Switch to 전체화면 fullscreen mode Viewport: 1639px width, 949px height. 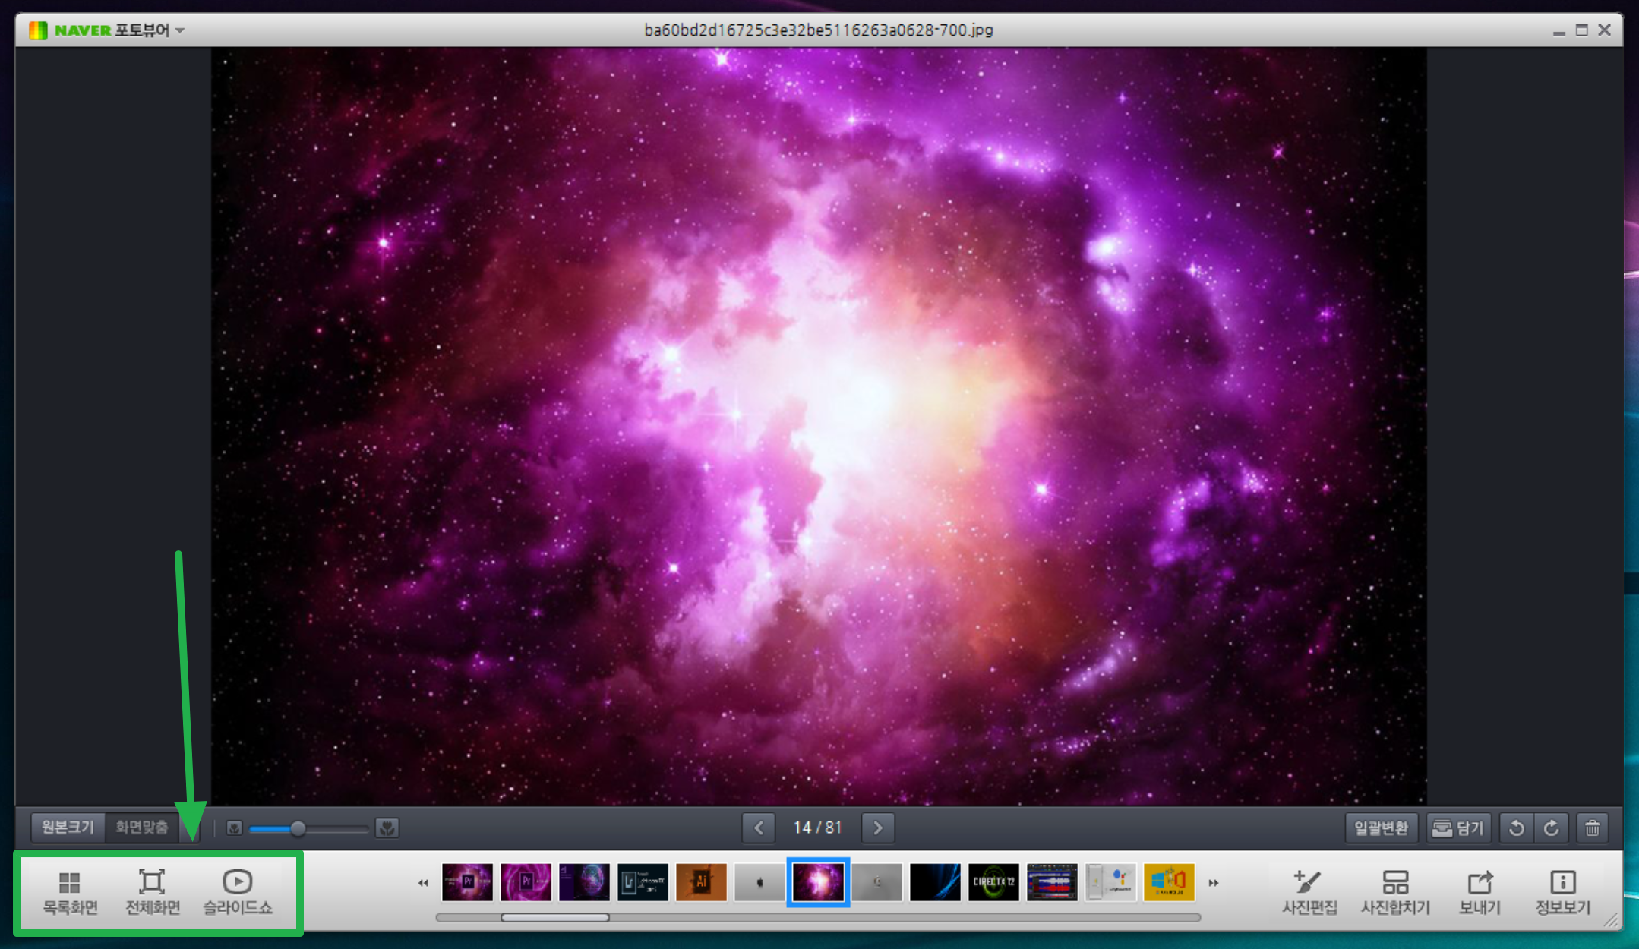click(x=152, y=892)
